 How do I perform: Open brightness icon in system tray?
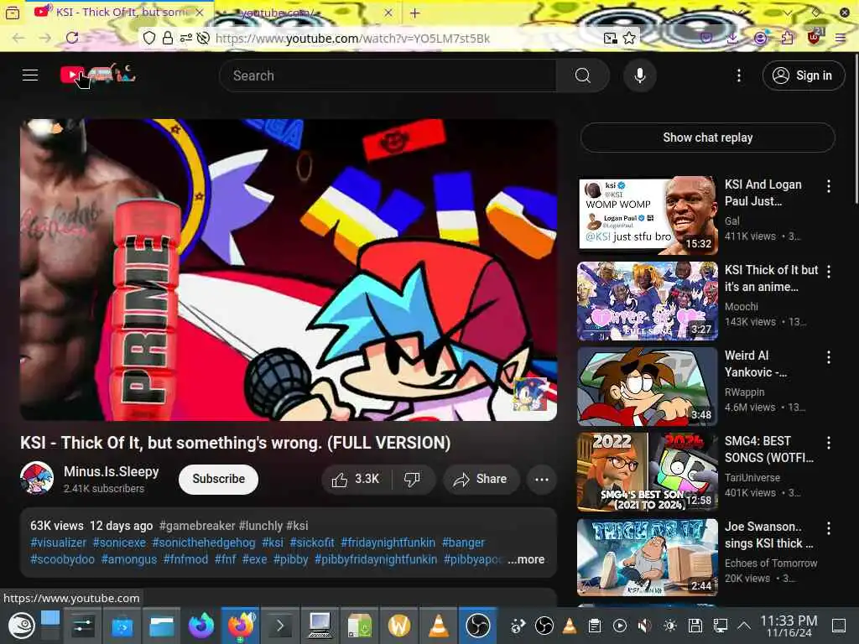click(x=669, y=626)
